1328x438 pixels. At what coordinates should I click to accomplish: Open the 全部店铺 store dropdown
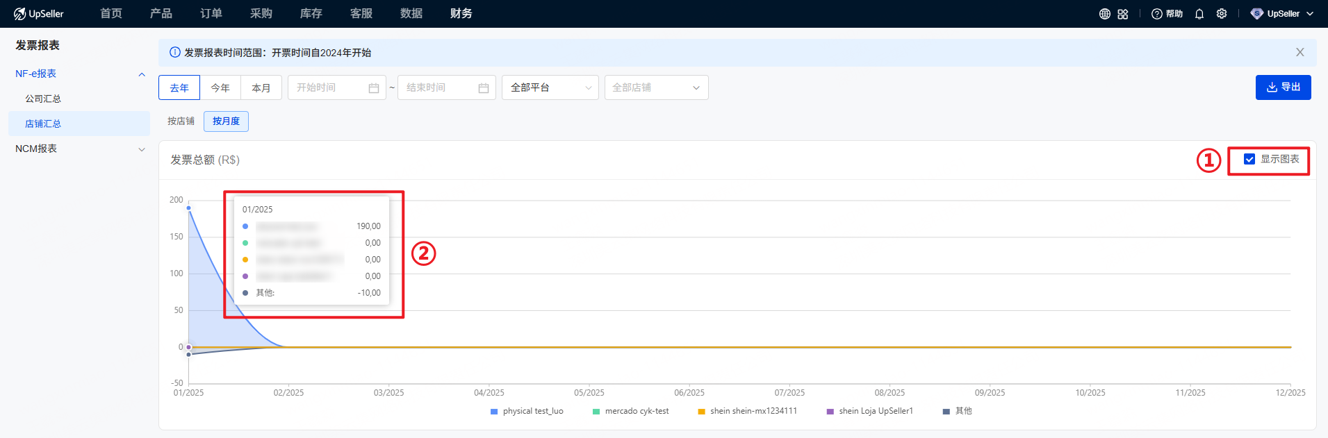click(x=656, y=87)
